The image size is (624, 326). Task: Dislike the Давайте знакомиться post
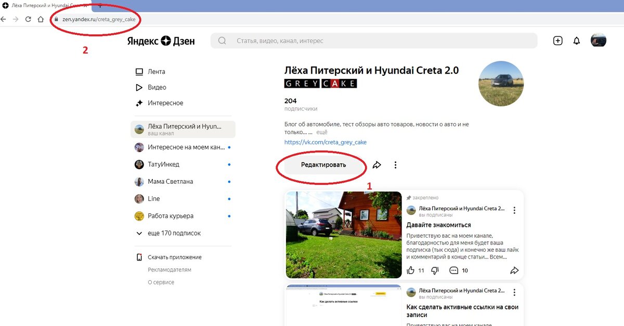[x=436, y=270]
